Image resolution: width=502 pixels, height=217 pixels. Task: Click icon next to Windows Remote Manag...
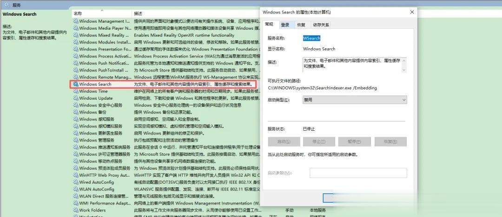pyautogui.click(x=76, y=77)
